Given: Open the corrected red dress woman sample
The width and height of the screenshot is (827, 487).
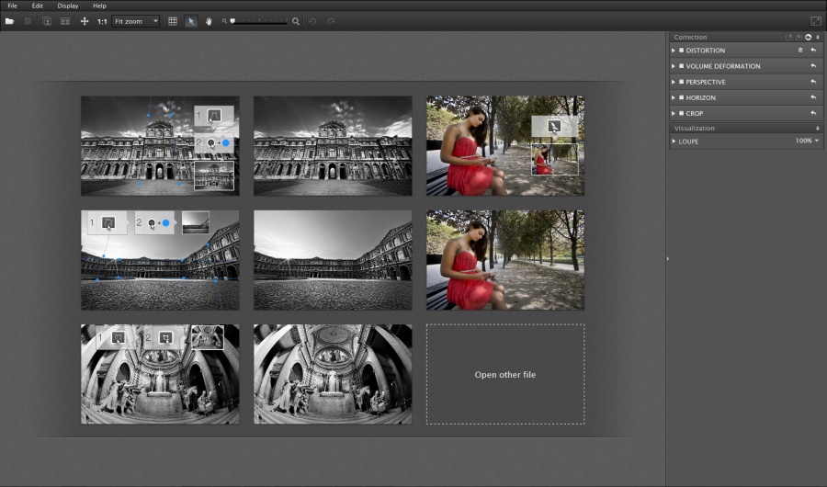Looking at the screenshot, I should 505,260.
